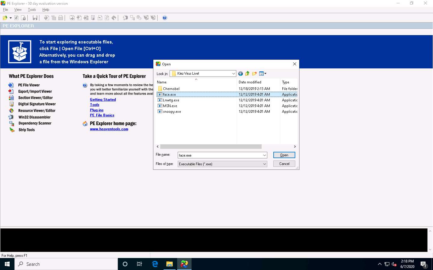Open the View menu
Screen dimensions: 433x270
click(18, 10)
